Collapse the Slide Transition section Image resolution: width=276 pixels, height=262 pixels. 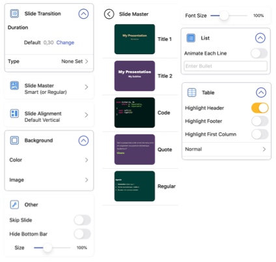tap(83, 14)
